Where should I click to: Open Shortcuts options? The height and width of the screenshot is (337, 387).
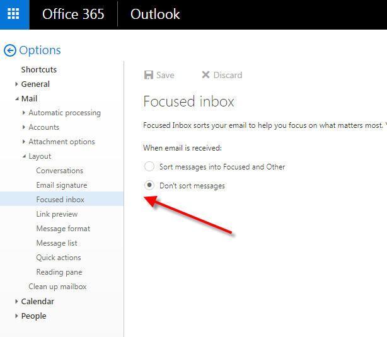(x=38, y=69)
